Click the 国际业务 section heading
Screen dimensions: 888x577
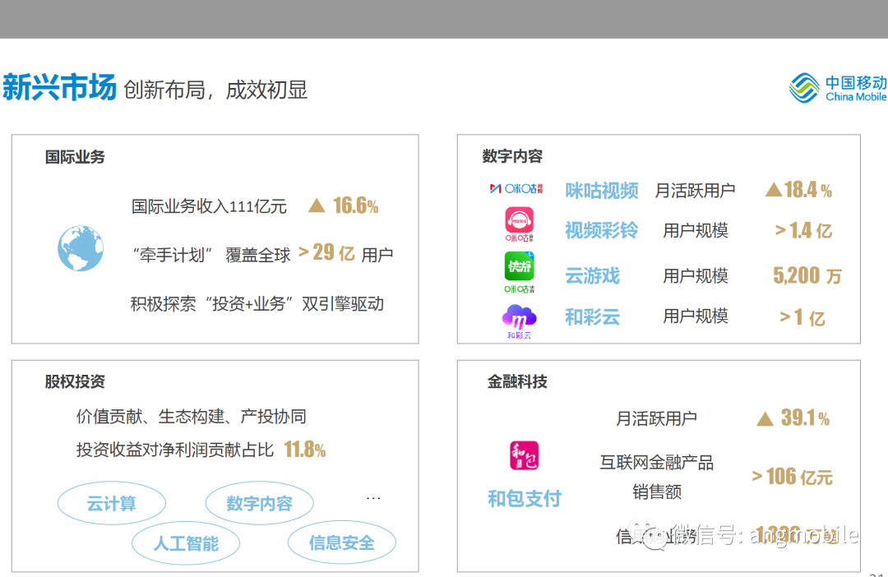tap(75, 157)
